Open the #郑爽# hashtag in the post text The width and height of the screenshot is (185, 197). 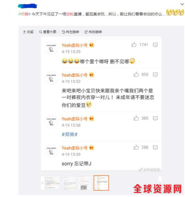(24, 14)
